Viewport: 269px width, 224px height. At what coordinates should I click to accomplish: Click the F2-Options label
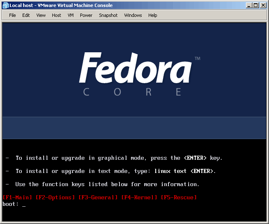pos(55,198)
